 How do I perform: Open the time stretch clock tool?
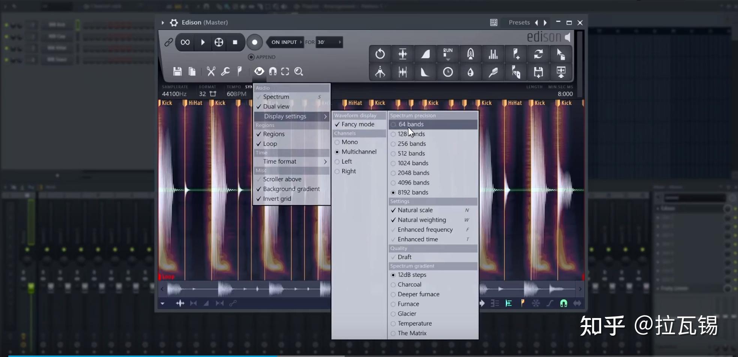point(448,72)
